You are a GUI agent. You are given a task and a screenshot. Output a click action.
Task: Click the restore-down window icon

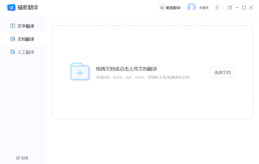[230, 8]
